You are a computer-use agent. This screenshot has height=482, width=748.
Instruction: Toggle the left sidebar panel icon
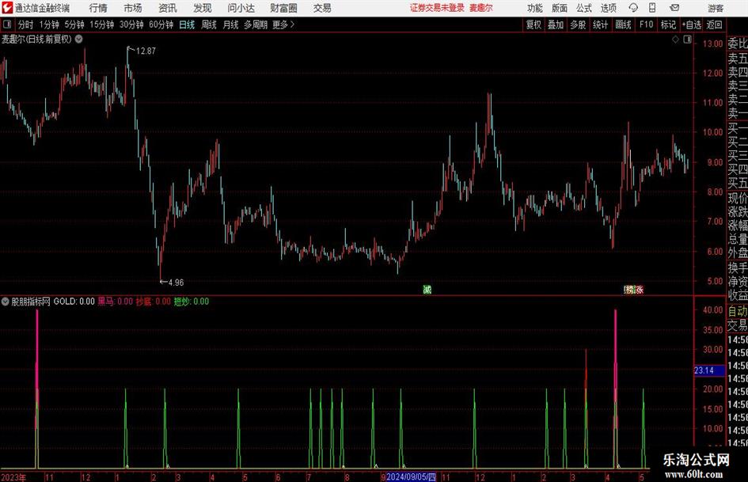[7, 25]
